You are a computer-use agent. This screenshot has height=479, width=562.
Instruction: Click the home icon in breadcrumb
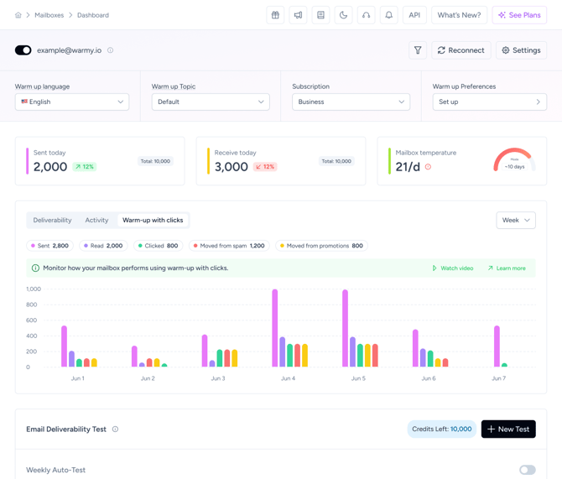tap(18, 15)
